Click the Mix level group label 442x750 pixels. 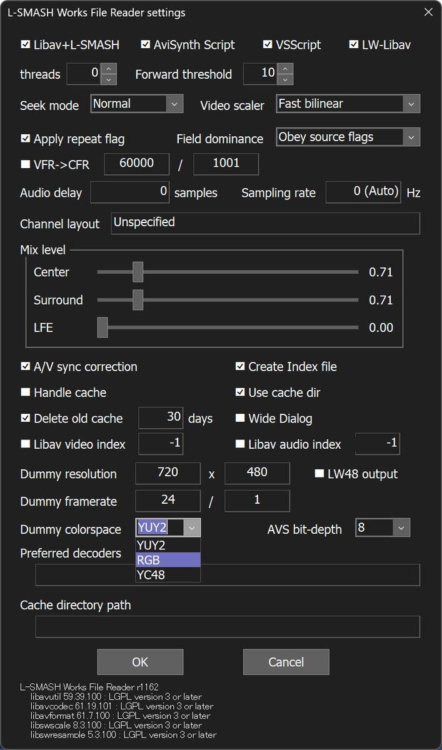43,250
